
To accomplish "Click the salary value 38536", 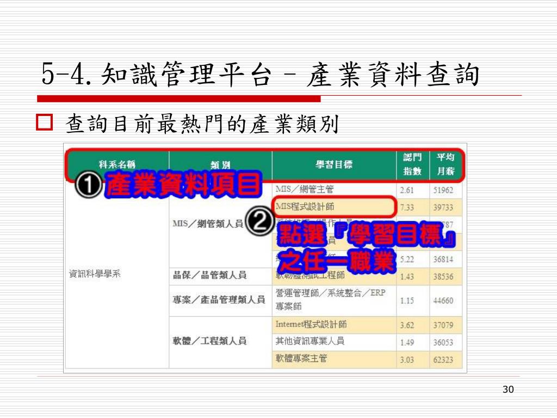I will tap(443, 276).
